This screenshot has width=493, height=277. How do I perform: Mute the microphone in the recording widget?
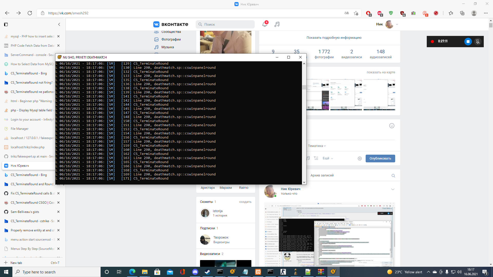(x=478, y=42)
